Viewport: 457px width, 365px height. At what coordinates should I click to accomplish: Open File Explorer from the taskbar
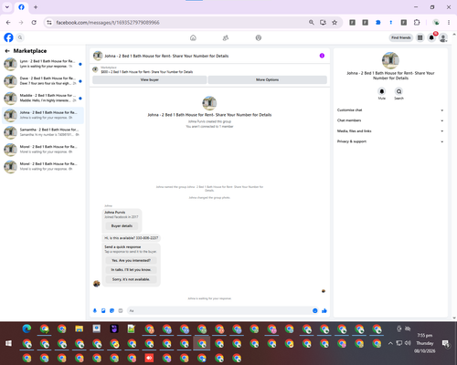pyautogui.click(x=80, y=328)
